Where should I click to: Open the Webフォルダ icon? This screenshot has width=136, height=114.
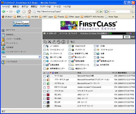click(73, 46)
